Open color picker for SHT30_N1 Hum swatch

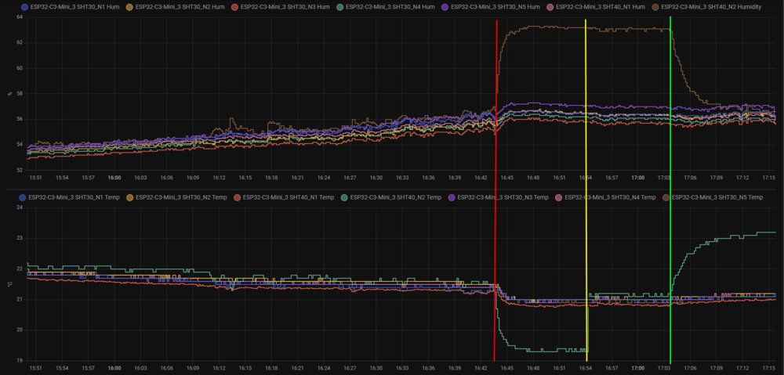point(24,8)
